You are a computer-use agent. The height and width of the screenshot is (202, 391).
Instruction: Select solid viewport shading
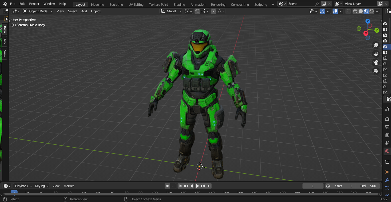(x=361, y=11)
